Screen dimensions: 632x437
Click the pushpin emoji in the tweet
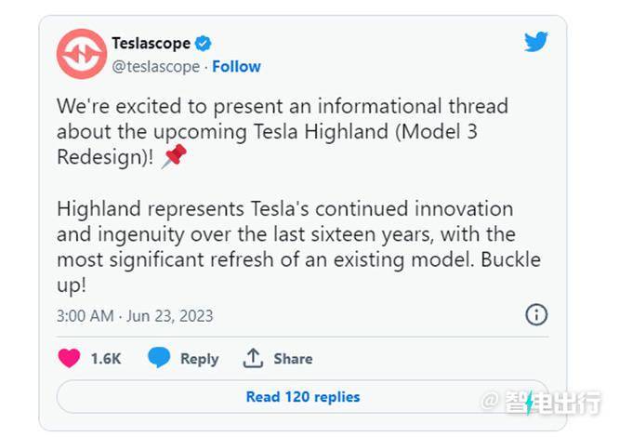[x=175, y=156]
